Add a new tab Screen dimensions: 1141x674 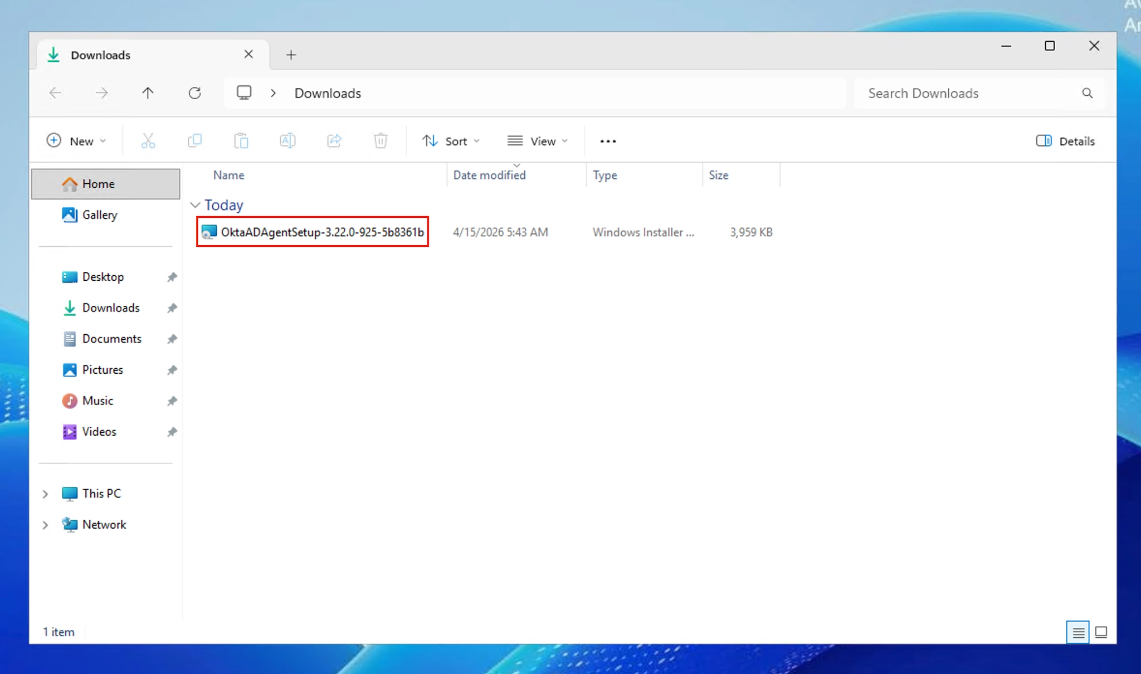pos(291,55)
